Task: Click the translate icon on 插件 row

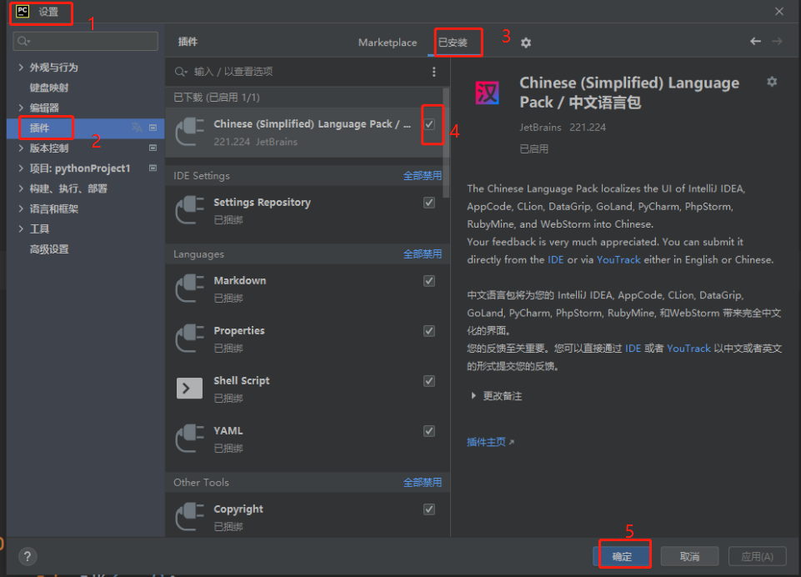Action: 137,128
